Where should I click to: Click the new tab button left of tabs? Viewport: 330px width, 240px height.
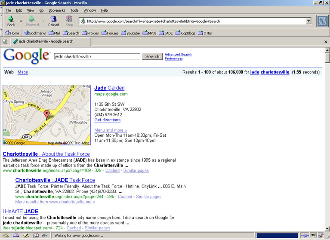point(5,42)
